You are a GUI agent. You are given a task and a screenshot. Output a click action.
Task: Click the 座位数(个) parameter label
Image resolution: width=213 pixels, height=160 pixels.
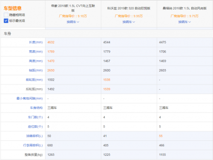pos(35,127)
